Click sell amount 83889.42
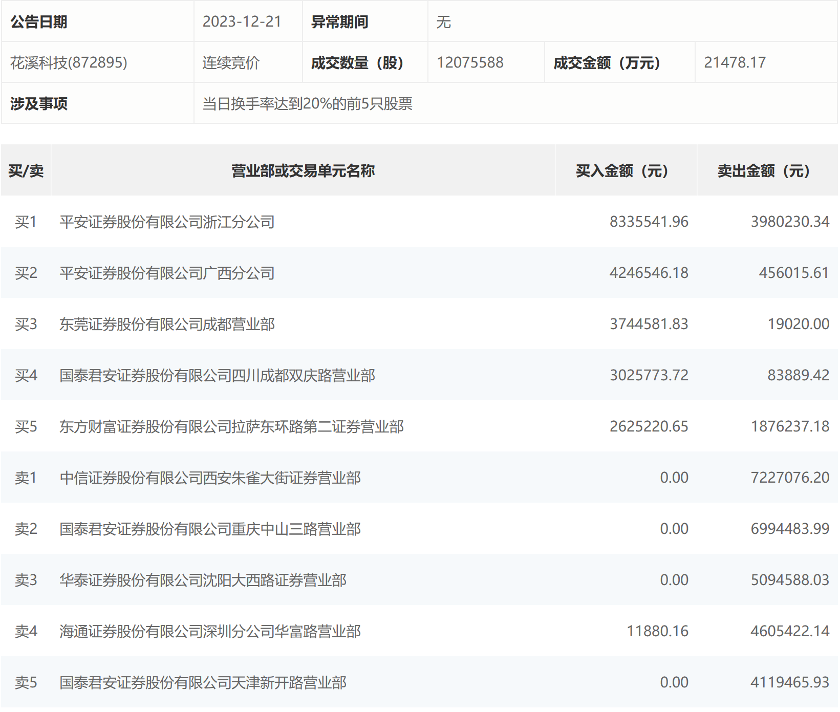Screen dimensions: 840x712 pos(799,375)
